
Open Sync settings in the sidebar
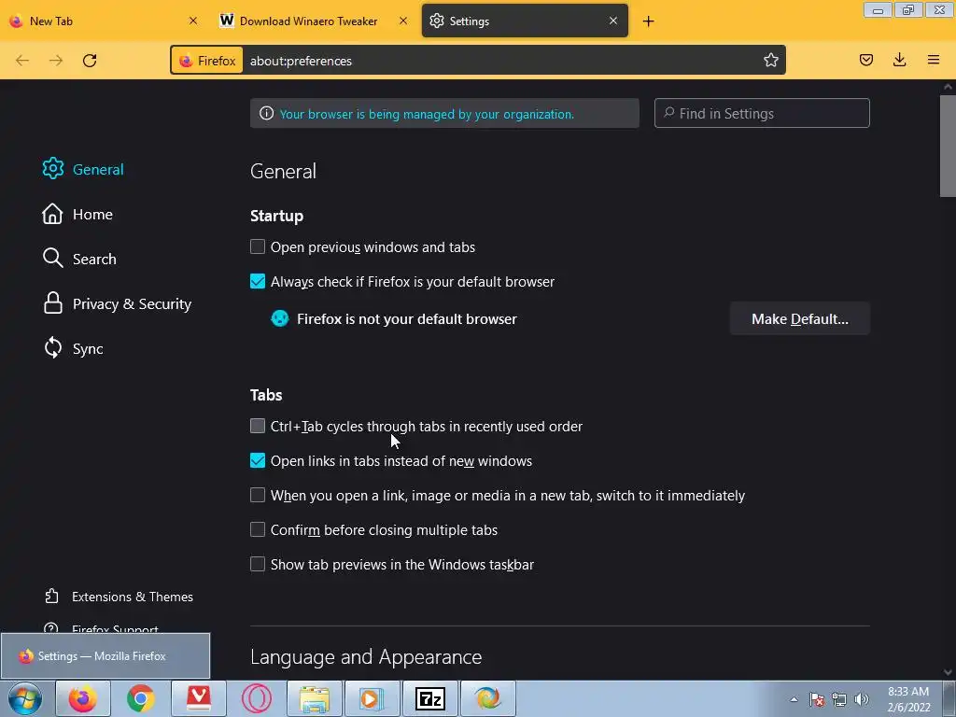point(73,349)
